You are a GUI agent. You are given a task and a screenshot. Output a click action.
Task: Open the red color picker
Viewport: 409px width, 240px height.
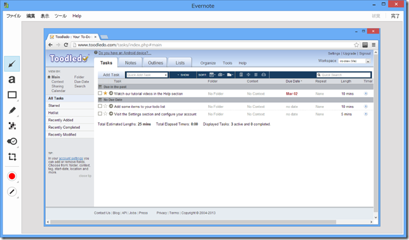[x=12, y=177]
